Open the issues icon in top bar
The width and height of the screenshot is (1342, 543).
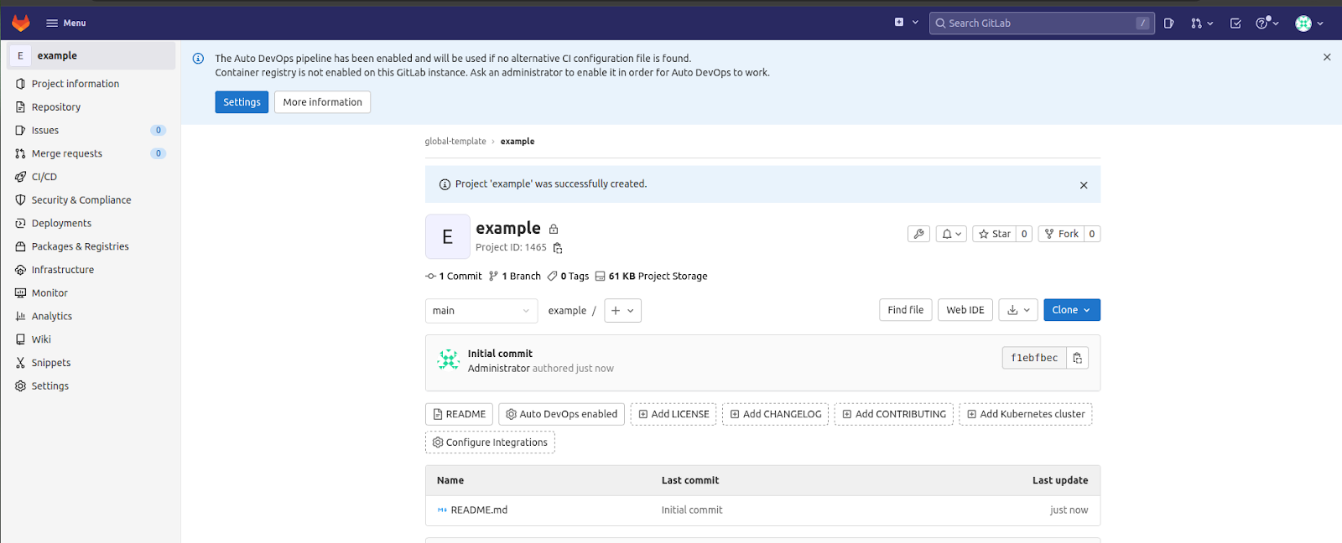pyautogui.click(x=1169, y=23)
